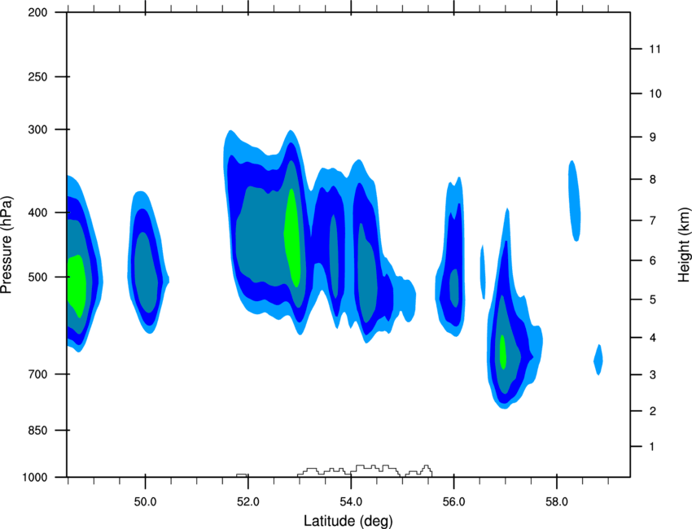Click the 250 pressure axis label

[37, 77]
